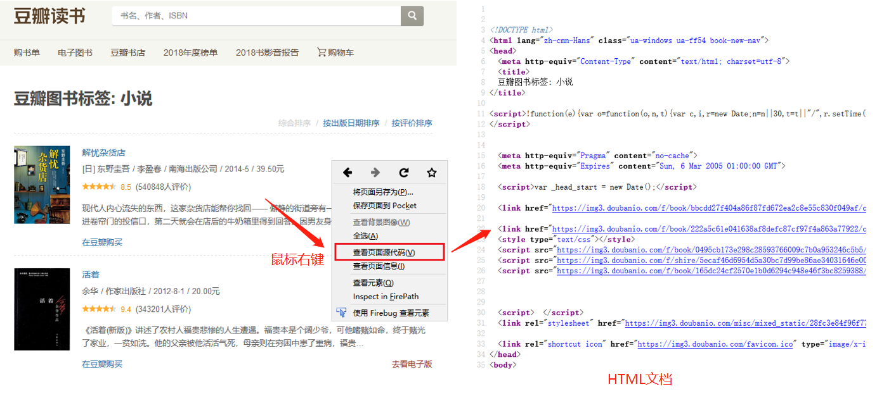Image resolution: width=877 pixels, height=403 pixels.
Task: Open bbcdd27f404a86f87fd672 link href in source
Action: tap(709, 208)
